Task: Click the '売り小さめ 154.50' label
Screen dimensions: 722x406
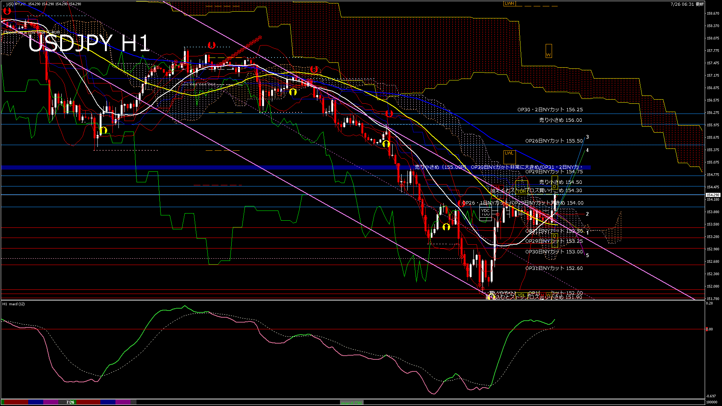Action: click(x=561, y=182)
